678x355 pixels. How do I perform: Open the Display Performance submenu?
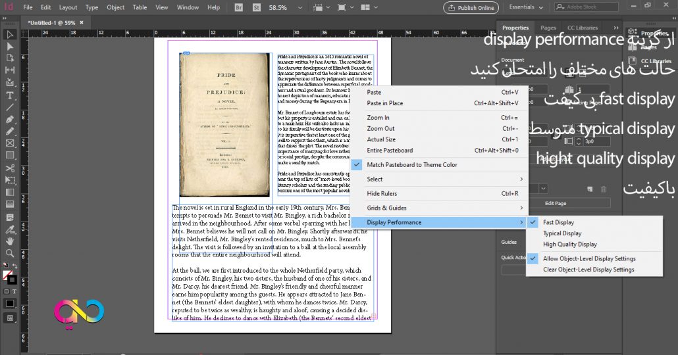tap(438, 222)
